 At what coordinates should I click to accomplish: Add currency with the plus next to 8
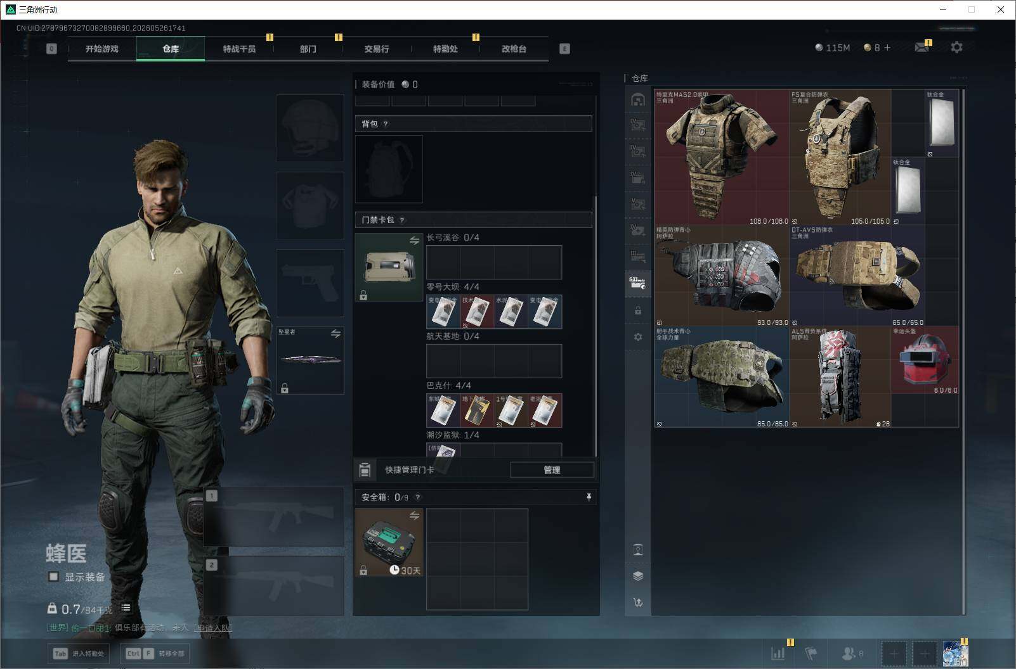[x=887, y=48]
